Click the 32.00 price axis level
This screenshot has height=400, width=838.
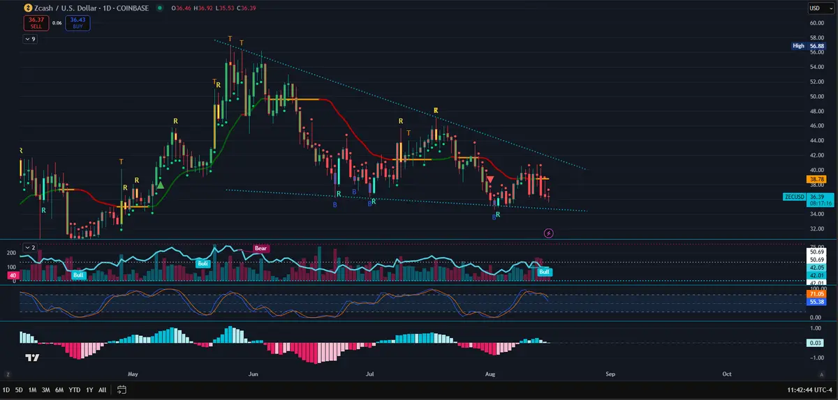tap(818, 229)
